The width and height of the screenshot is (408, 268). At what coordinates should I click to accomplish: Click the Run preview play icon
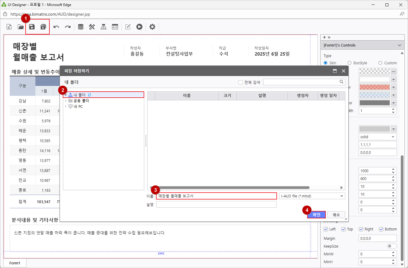(x=139, y=27)
